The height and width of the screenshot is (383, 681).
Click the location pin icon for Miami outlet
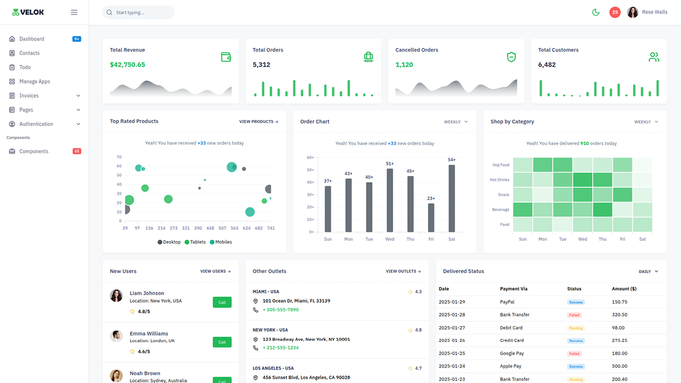256,300
